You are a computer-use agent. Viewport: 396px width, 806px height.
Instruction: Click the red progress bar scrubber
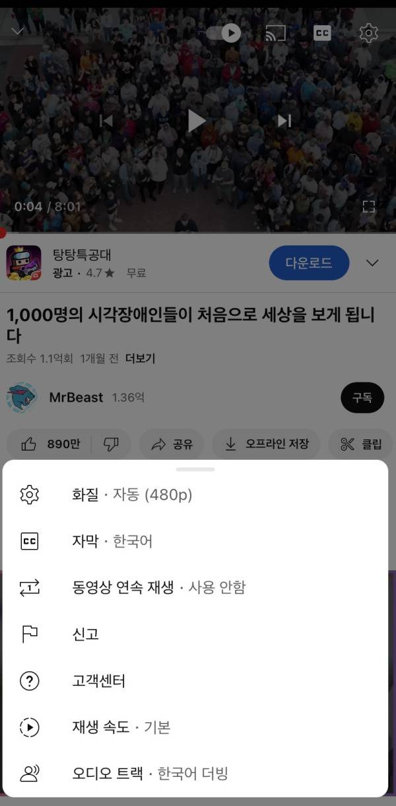click(x=3, y=233)
